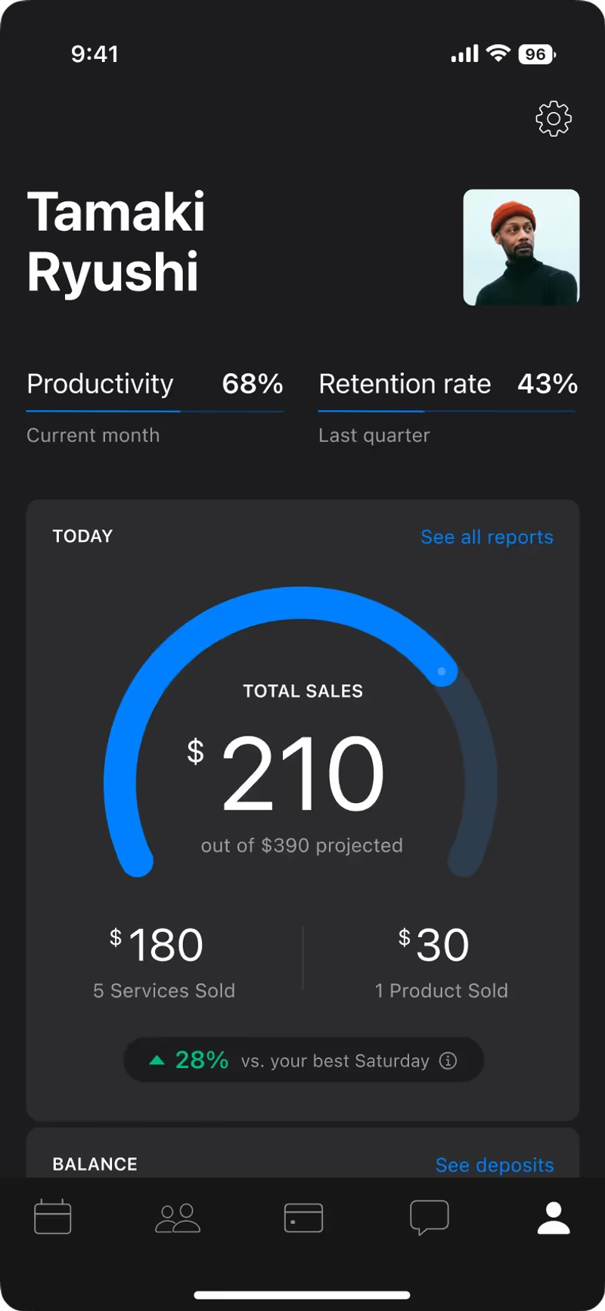Open the See deposits link
The height and width of the screenshot is (1311, 605).
[495, 1165]
